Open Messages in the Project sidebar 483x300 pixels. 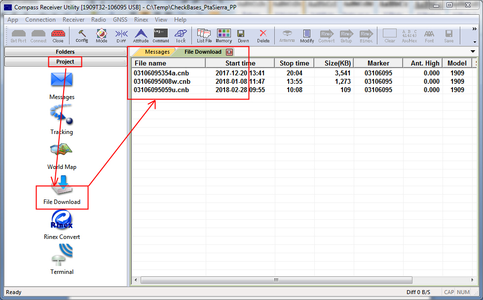[x=62, y=86]
